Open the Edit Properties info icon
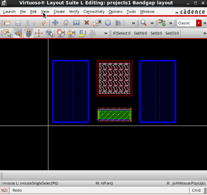The height and width of the screenshot is (195, 207). coord(108,23)
